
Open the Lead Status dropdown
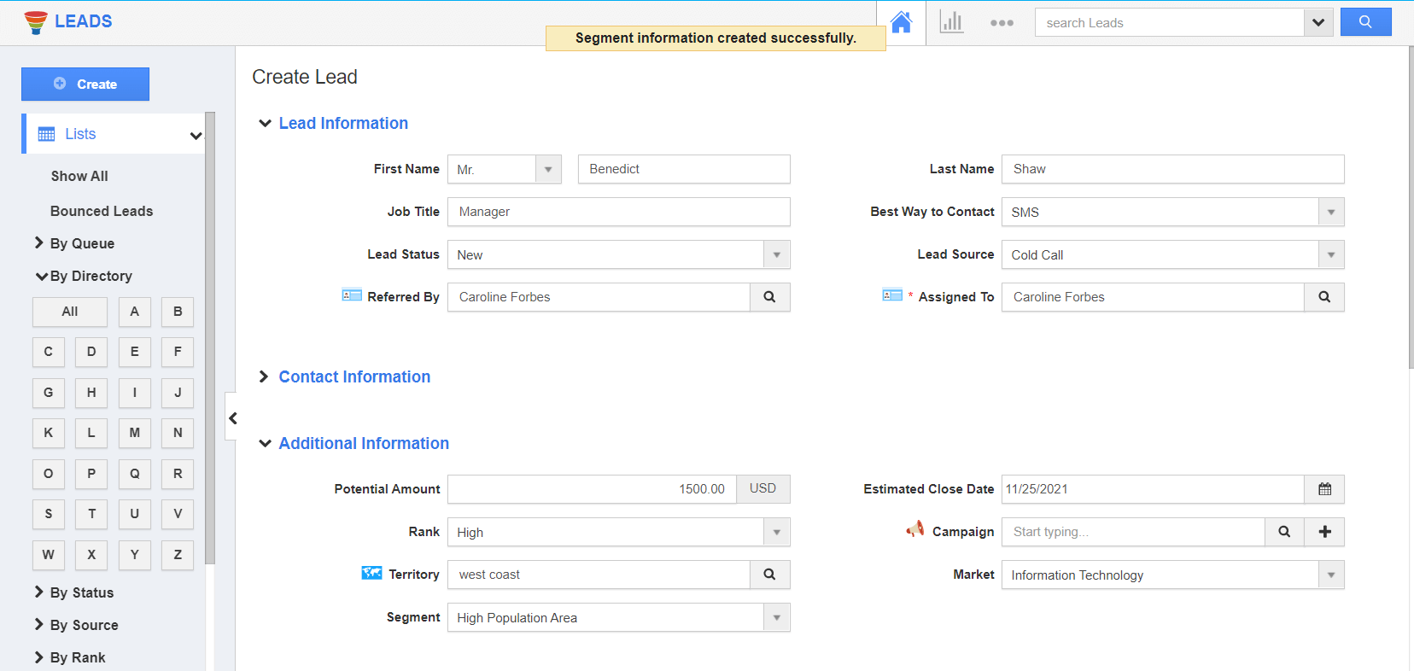[x=776, y=254]
